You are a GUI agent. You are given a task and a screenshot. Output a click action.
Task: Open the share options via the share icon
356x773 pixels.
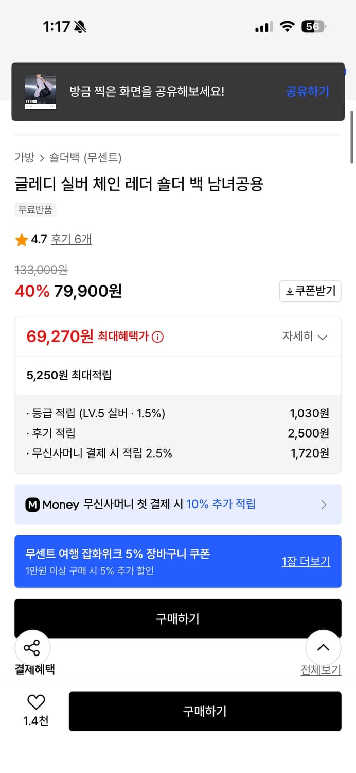click(32, 647)
